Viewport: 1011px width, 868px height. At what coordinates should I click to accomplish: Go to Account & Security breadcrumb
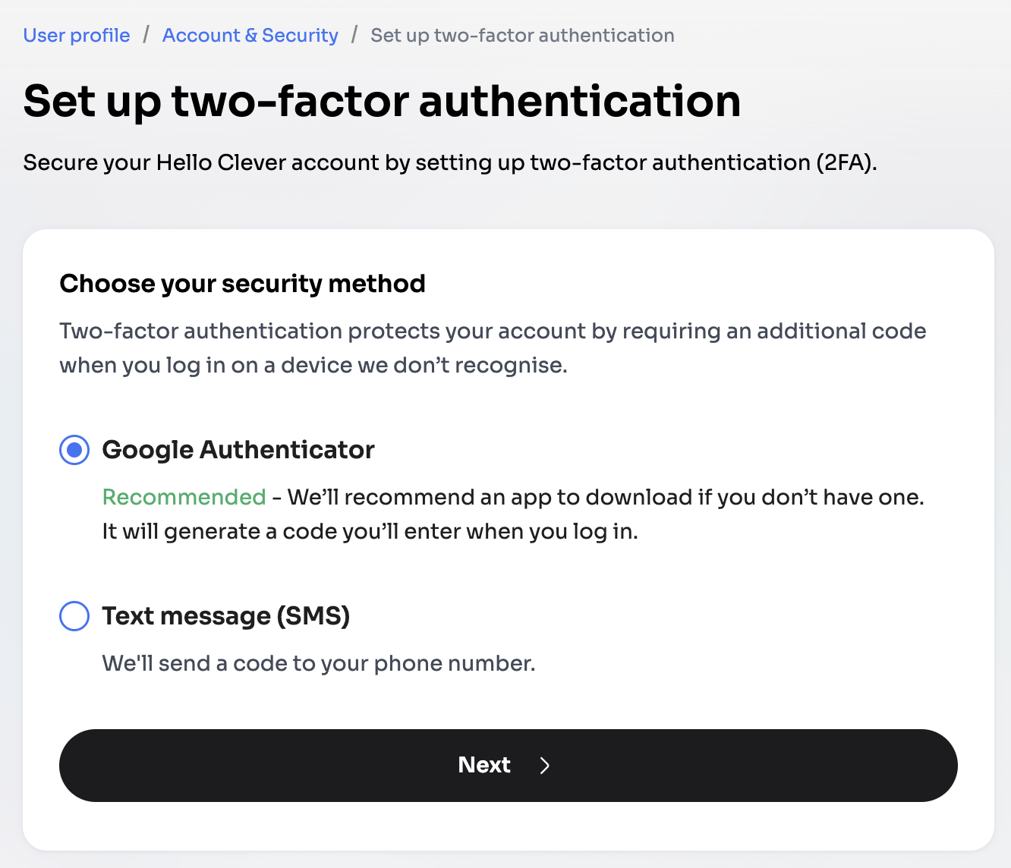[x=250, y=36]
